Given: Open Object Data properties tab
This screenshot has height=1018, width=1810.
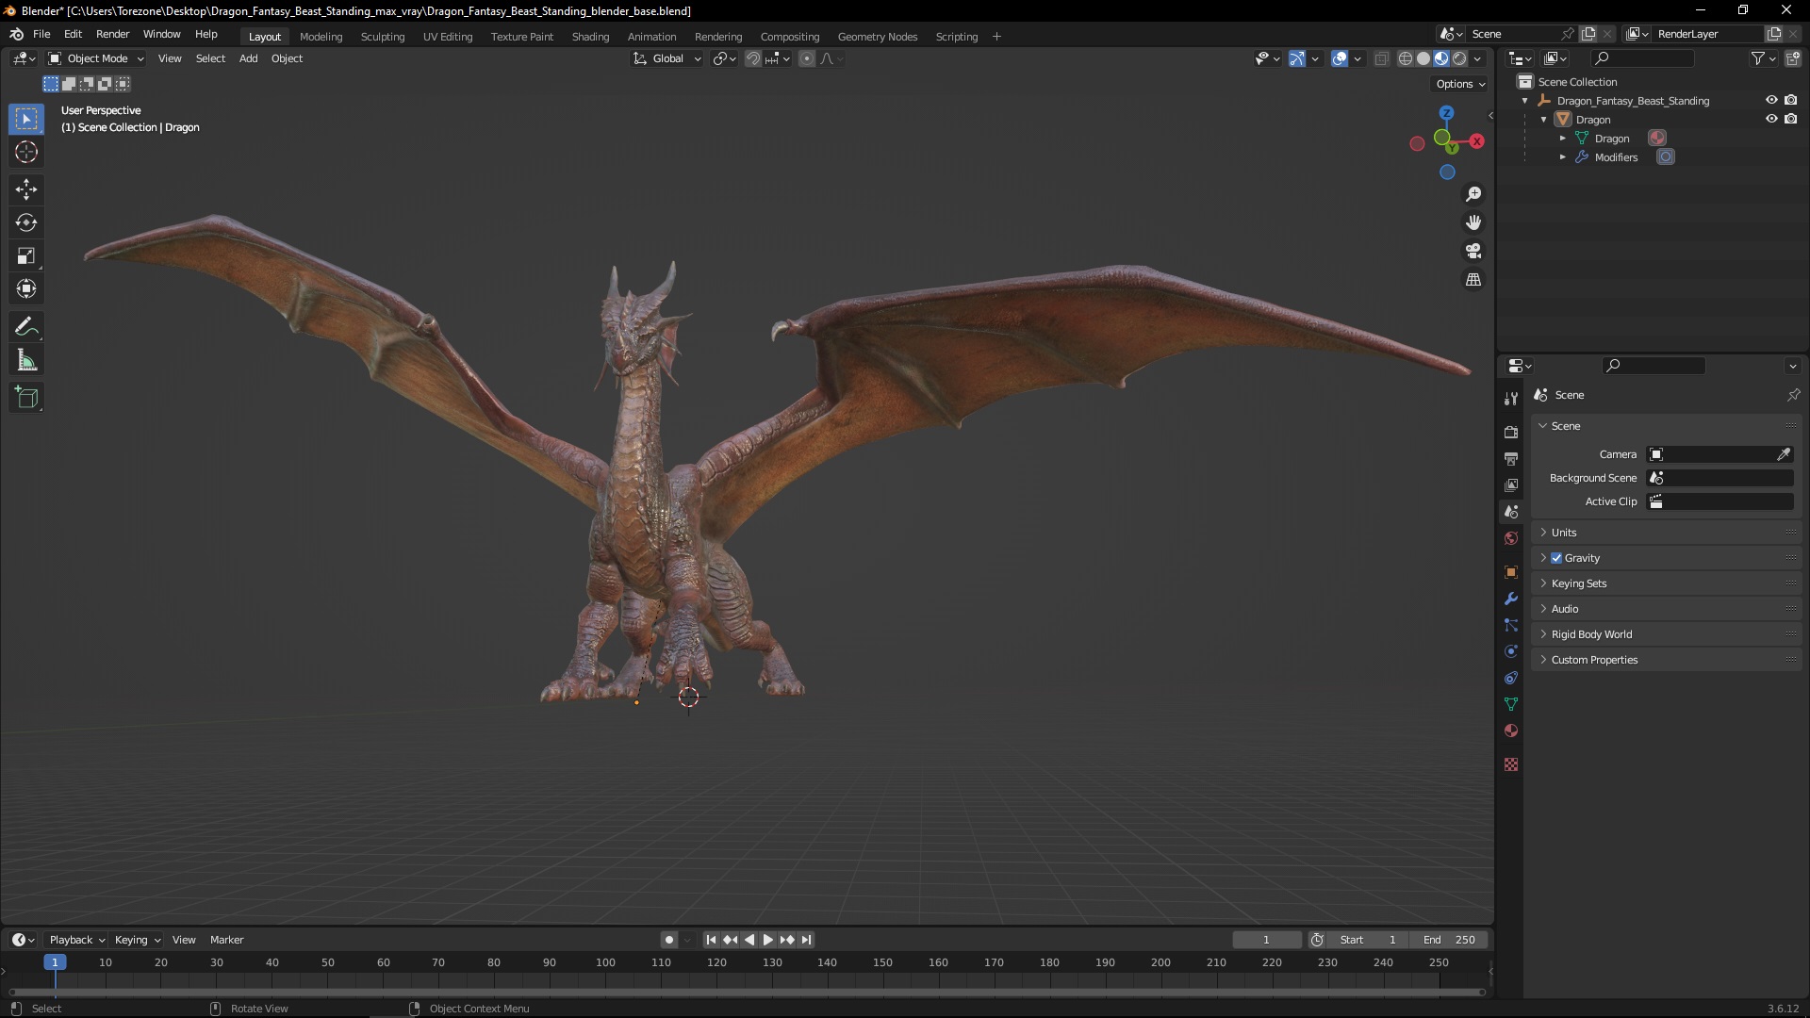Looking at the screenshot, I should click(1511, 704).
